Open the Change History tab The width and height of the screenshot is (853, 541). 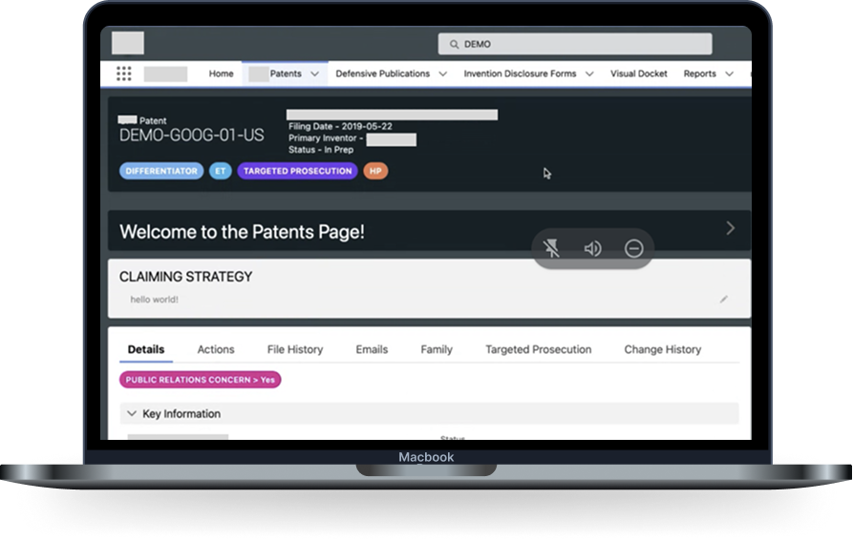663,349
